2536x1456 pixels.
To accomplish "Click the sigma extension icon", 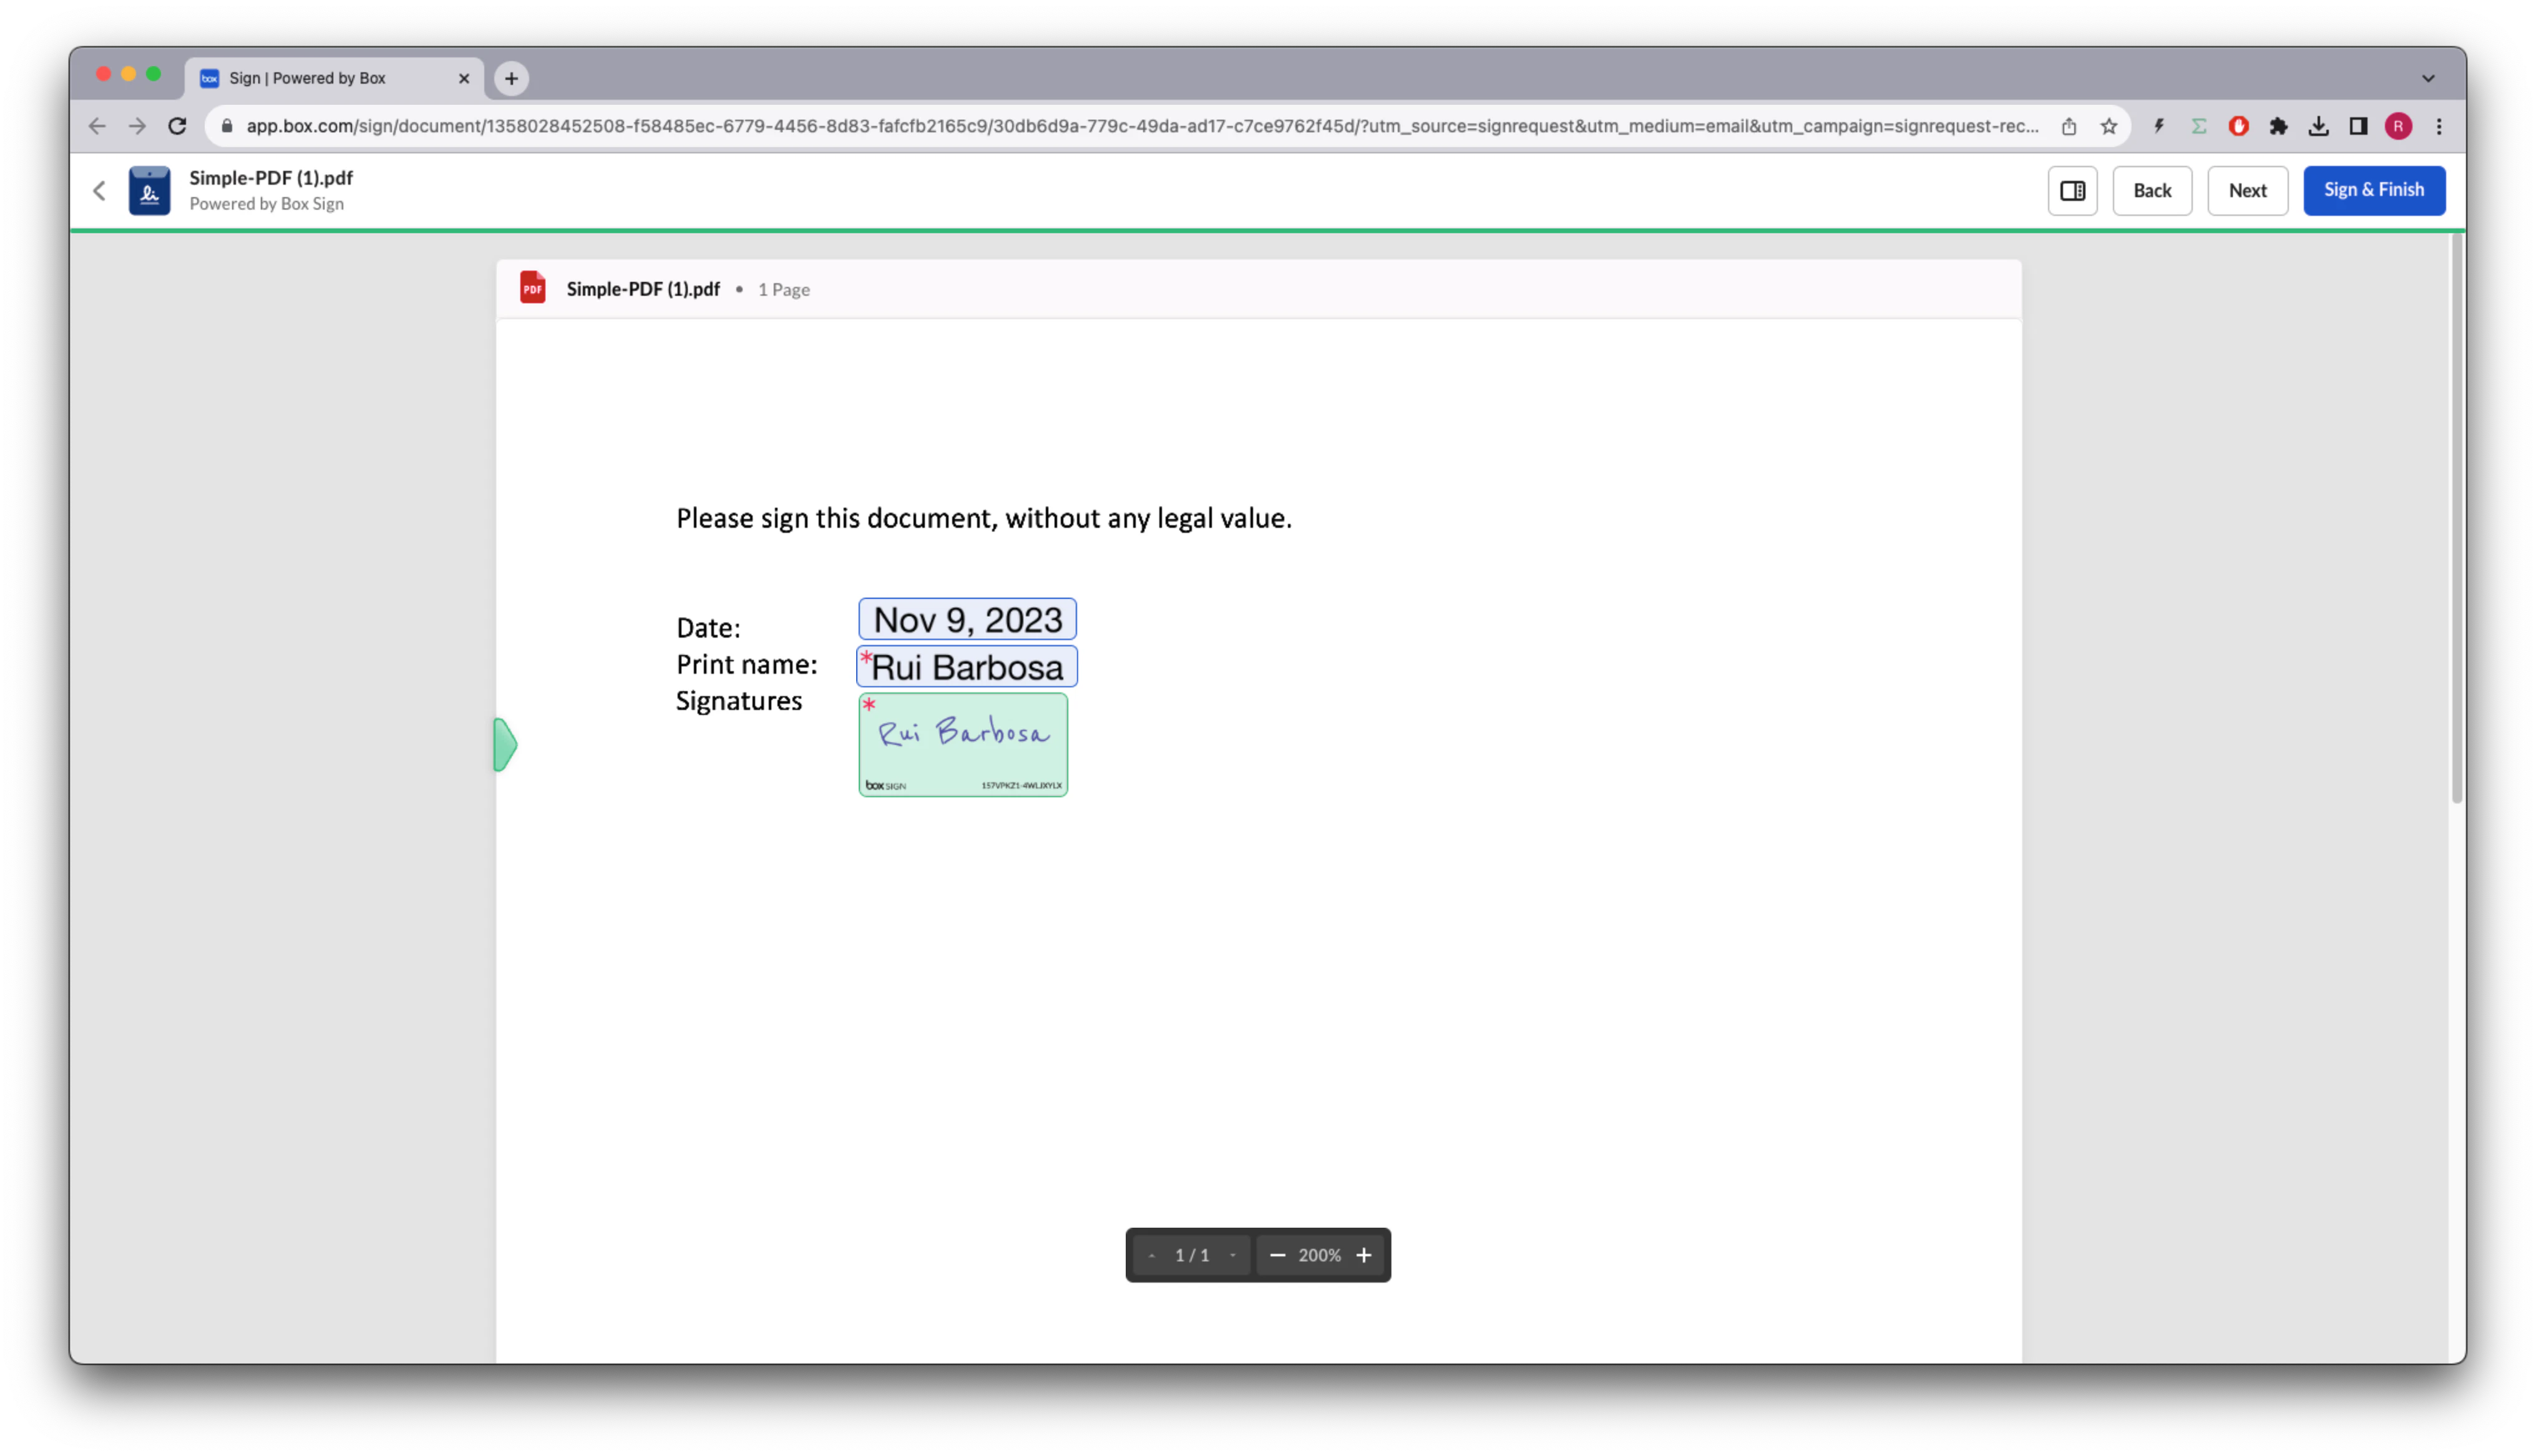I will 2199,126.
